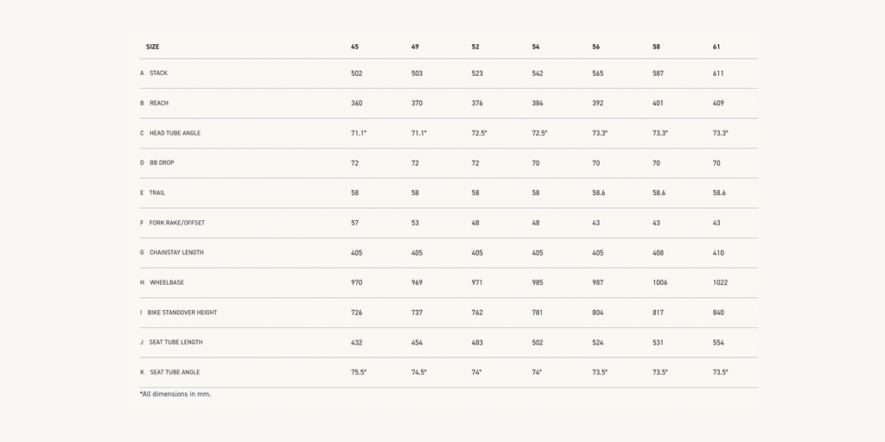Select the size 45 column header
Image resolution: width=885 pixels, height=442 pixels.
[354, 47]
